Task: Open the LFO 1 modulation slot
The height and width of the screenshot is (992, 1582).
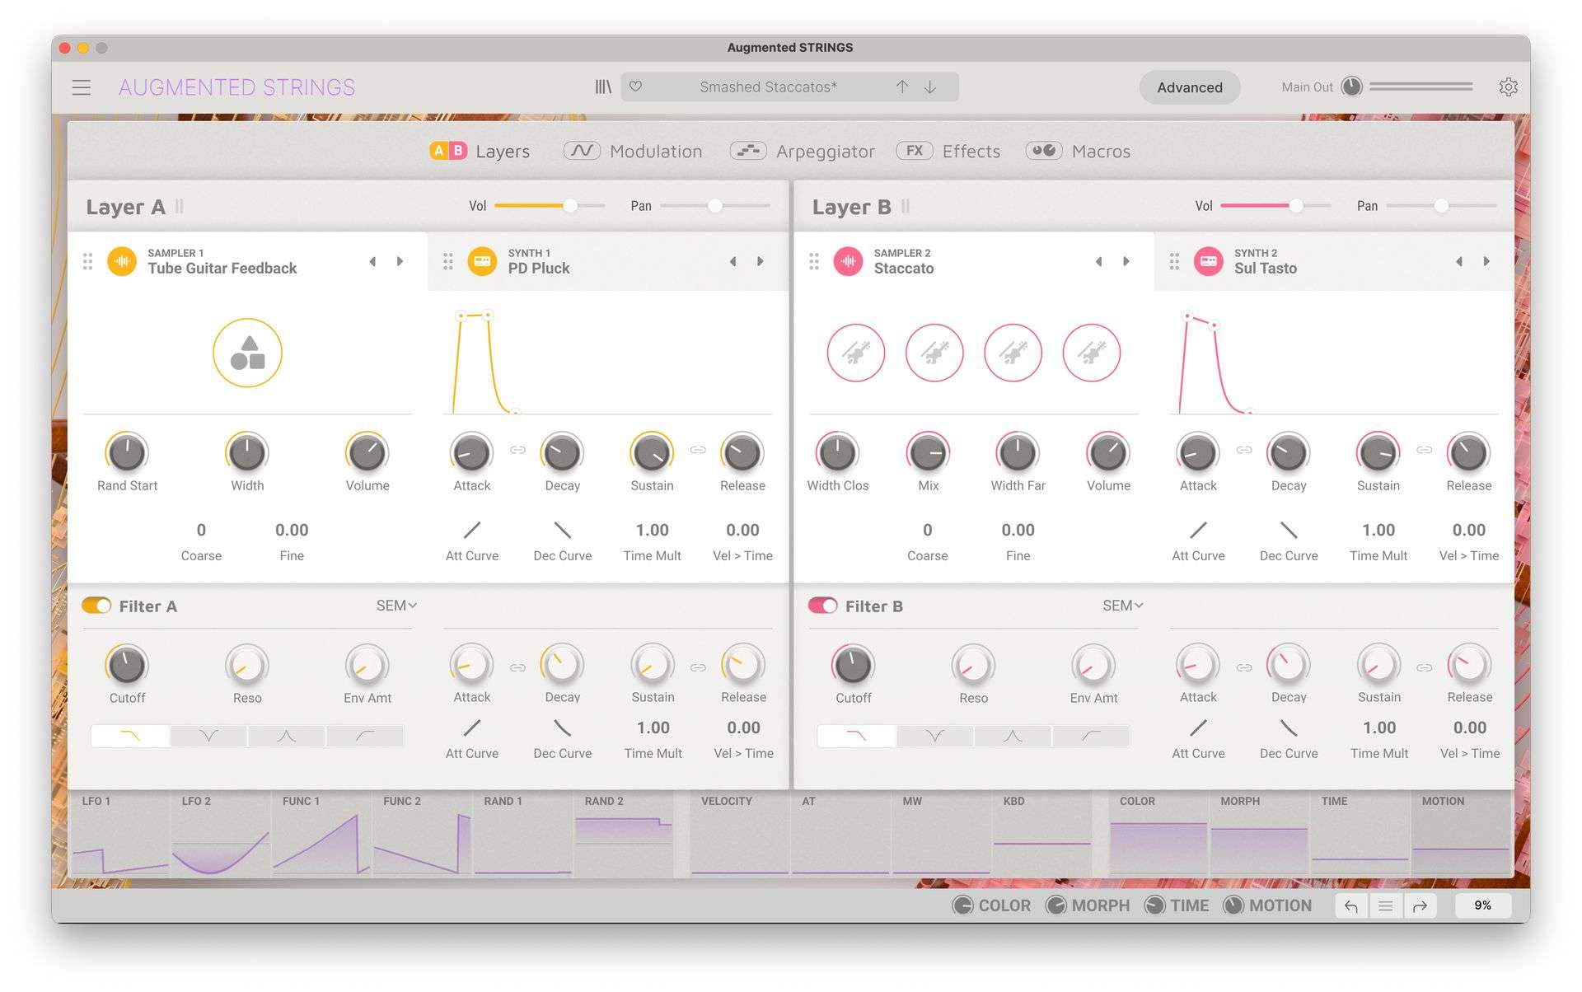Action: (120, 834)
